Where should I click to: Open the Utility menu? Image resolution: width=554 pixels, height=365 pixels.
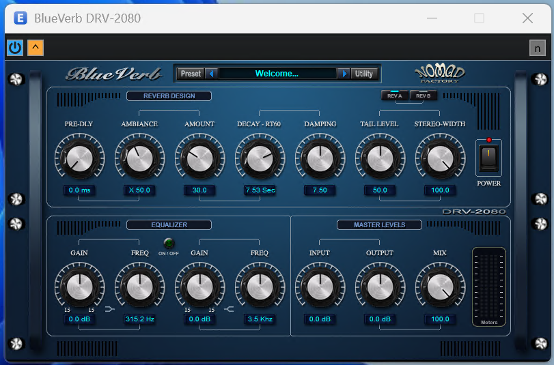(x=364, y=74)
